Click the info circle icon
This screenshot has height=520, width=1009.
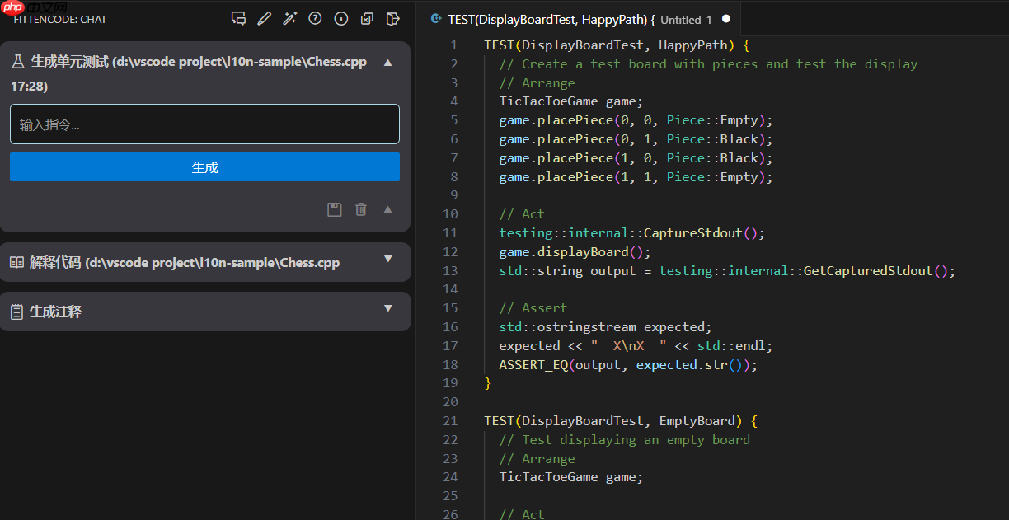click(340, 18)
